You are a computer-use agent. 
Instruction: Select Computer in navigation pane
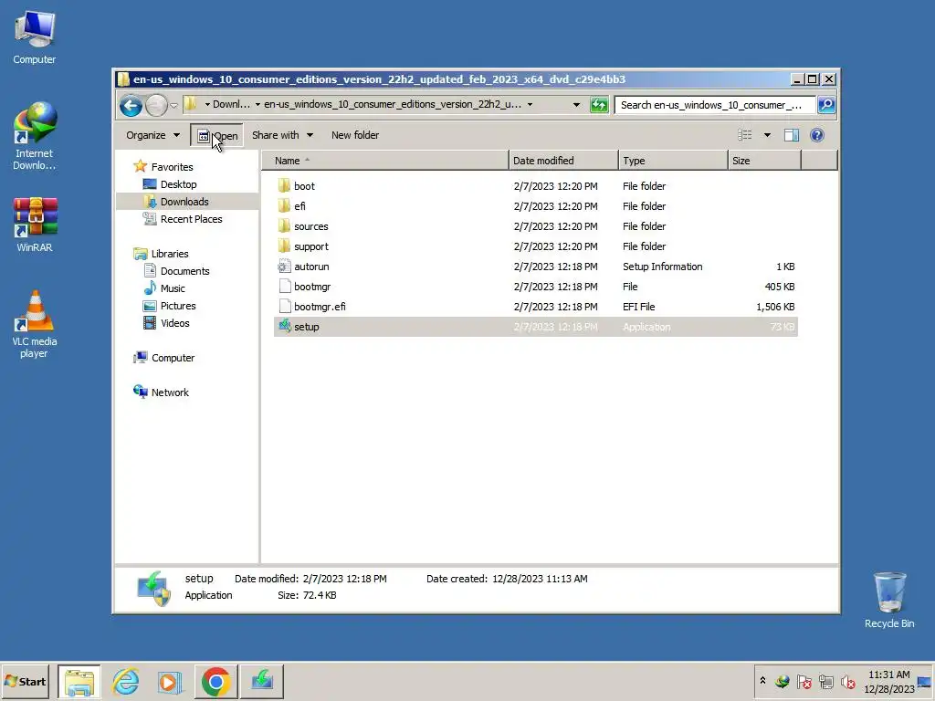164,358
